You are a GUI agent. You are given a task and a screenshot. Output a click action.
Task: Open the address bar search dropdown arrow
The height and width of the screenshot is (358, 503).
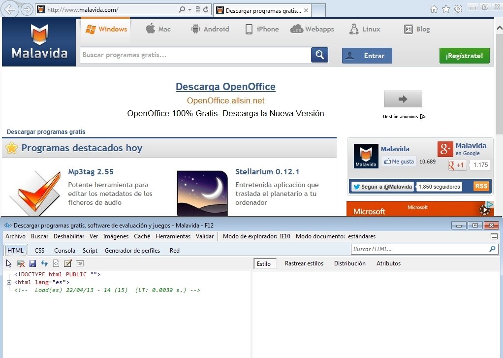coord(189,10)
